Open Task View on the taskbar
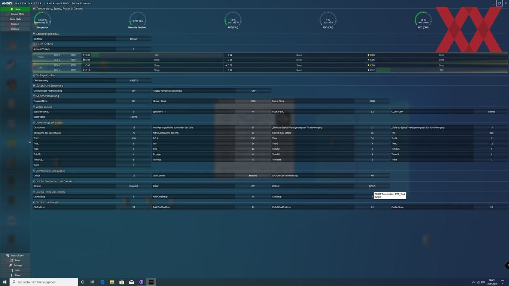This screenshot has width=509, height=286. pos(92,282)
